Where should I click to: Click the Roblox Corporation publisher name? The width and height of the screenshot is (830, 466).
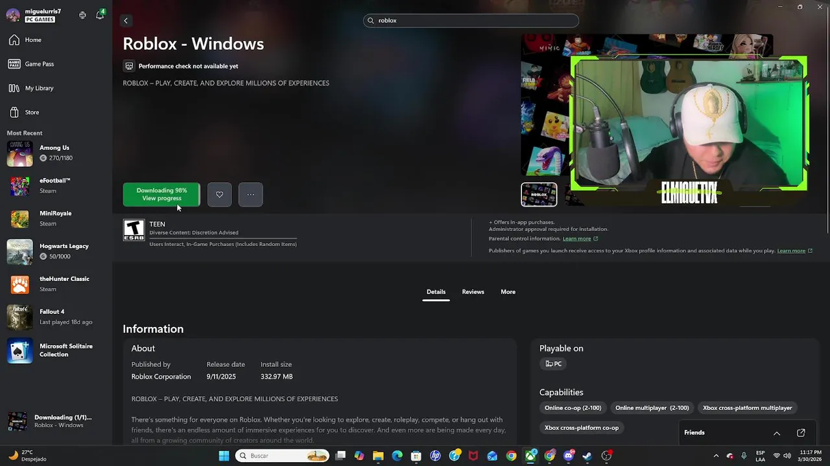[x=161, y=377]
